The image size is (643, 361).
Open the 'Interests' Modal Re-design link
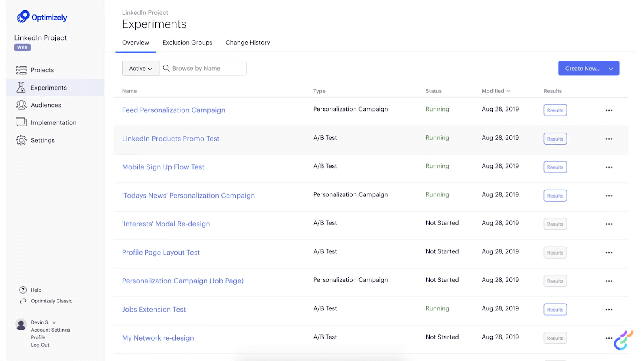(x=166, y=224)
